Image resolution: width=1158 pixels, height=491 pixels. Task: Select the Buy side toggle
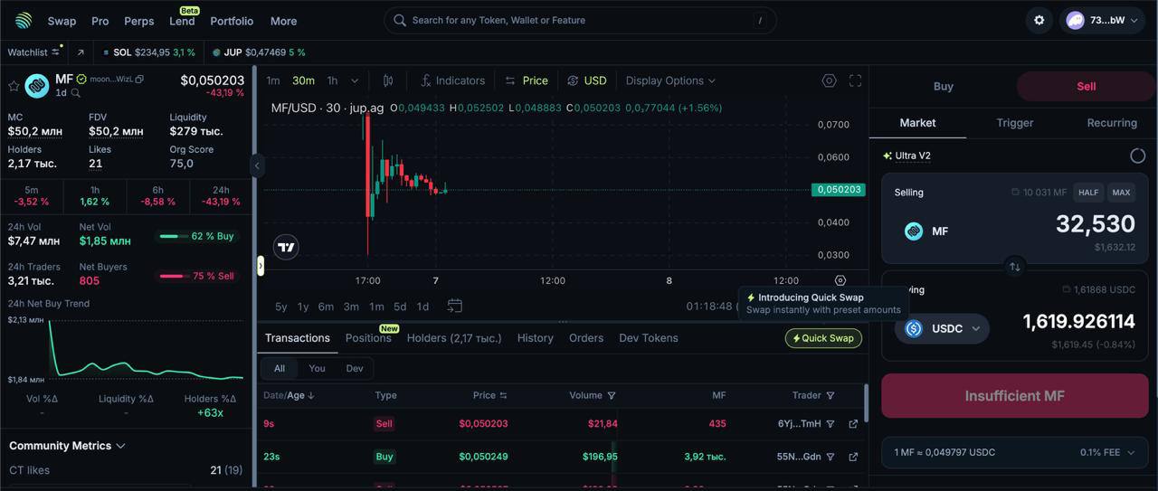coord(944,86)
